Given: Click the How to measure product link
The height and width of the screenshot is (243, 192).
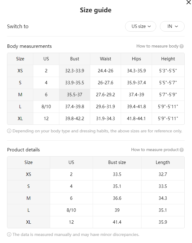Looking at the screenshot, I should [155, 150].
